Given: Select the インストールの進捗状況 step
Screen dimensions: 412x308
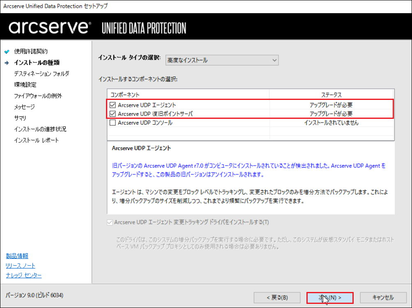Looking at the screenshot, I should point(40,129).
